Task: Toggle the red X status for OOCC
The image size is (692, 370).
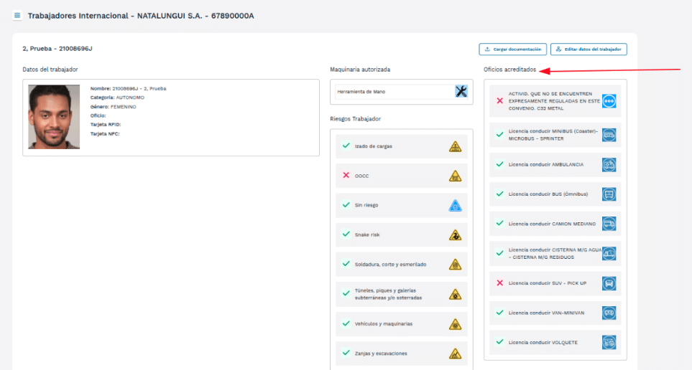Action: pyautogui.click(x=346, y=176)
